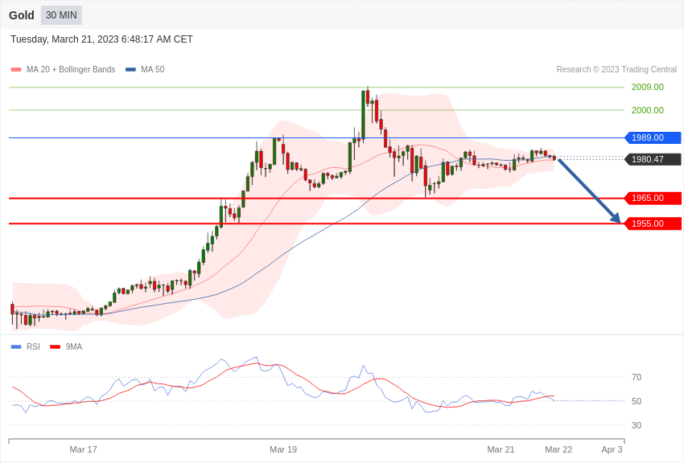Click the MA 50 legend swatch
This screenshot has height=463, width=684.
click(x=130, y=70)
